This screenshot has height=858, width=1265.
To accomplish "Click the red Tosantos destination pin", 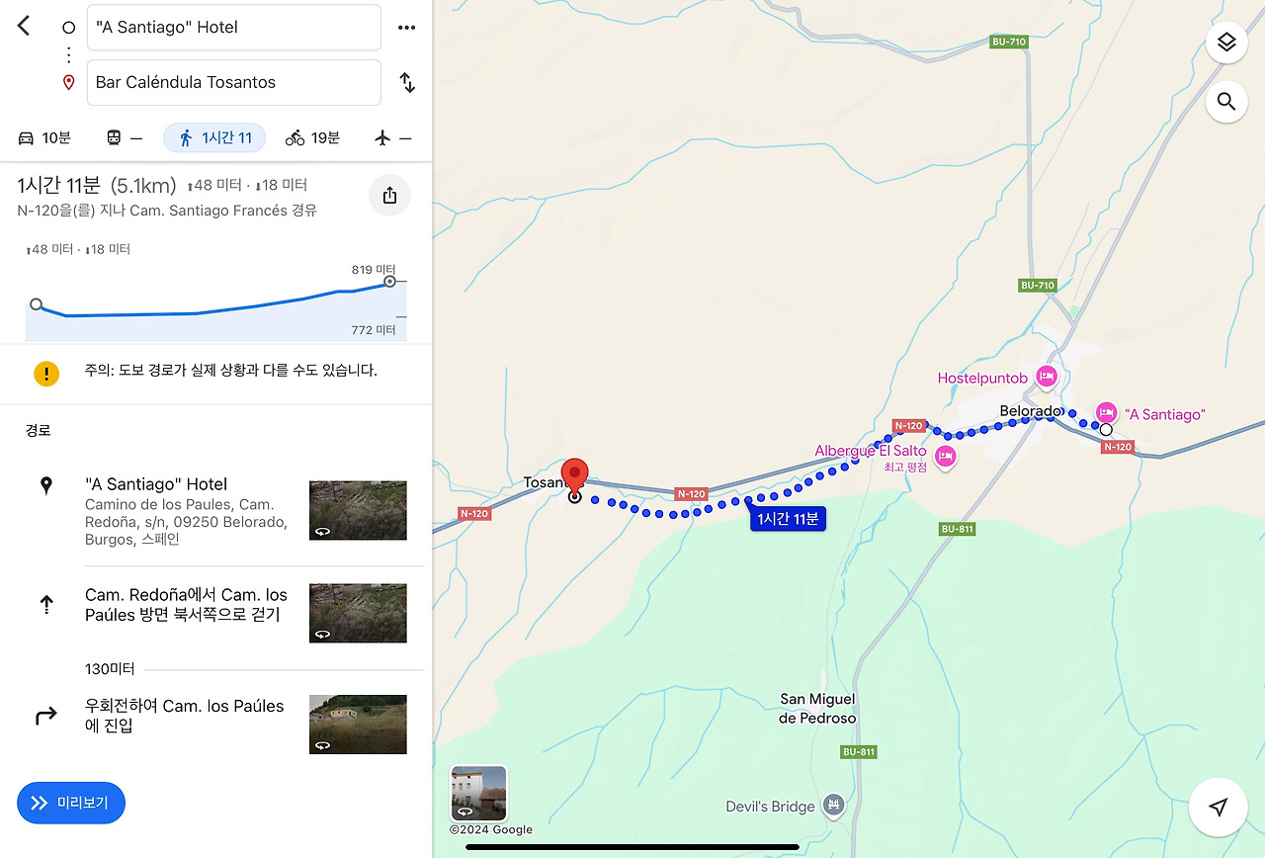I will 574,476.
